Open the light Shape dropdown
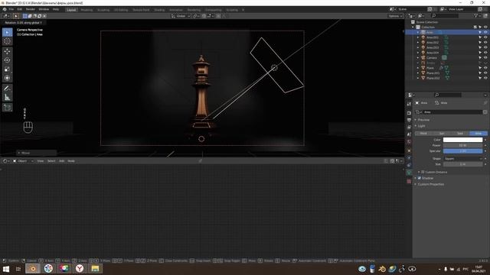The width and height of the screenshot is (490, 275). pos(462,159)
